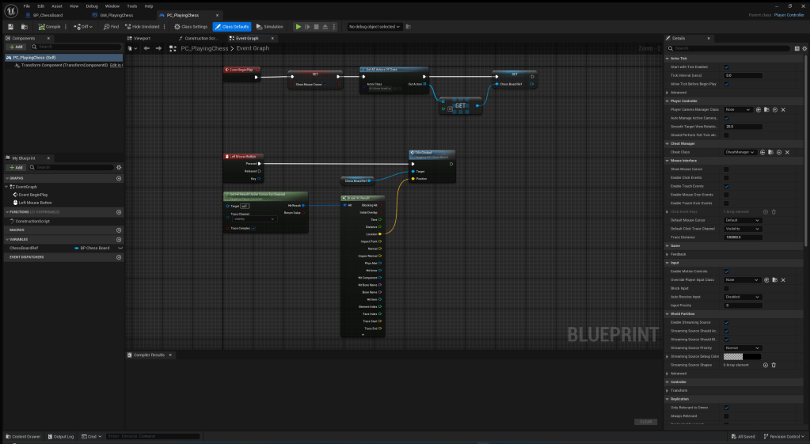Viewport: 810px width, 444px height.
Task: Open Class Settings
Action: 191,27
